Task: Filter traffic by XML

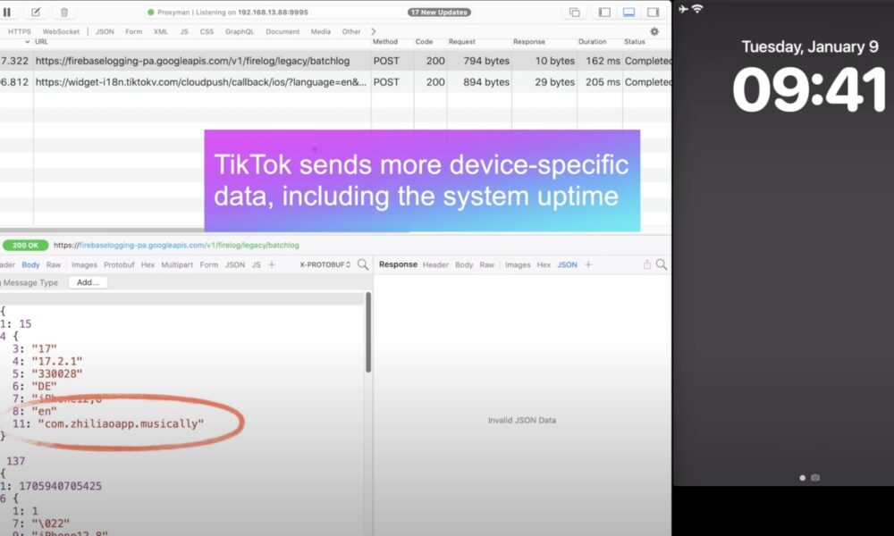Action: tap(161, 31)
